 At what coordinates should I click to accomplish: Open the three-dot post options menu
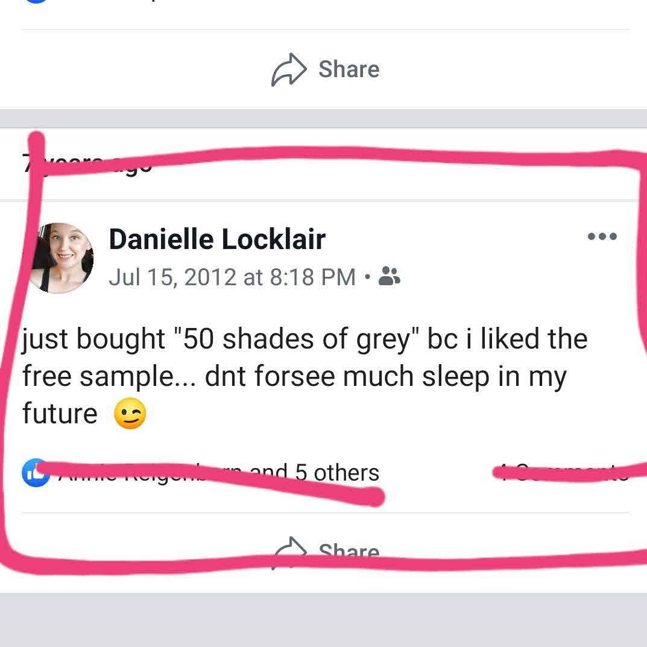tap(602, 236)
